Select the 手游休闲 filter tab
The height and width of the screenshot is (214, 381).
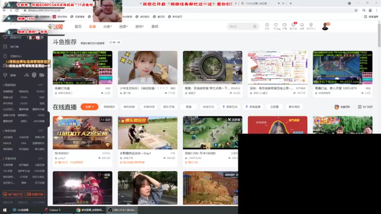coord(149,107)
